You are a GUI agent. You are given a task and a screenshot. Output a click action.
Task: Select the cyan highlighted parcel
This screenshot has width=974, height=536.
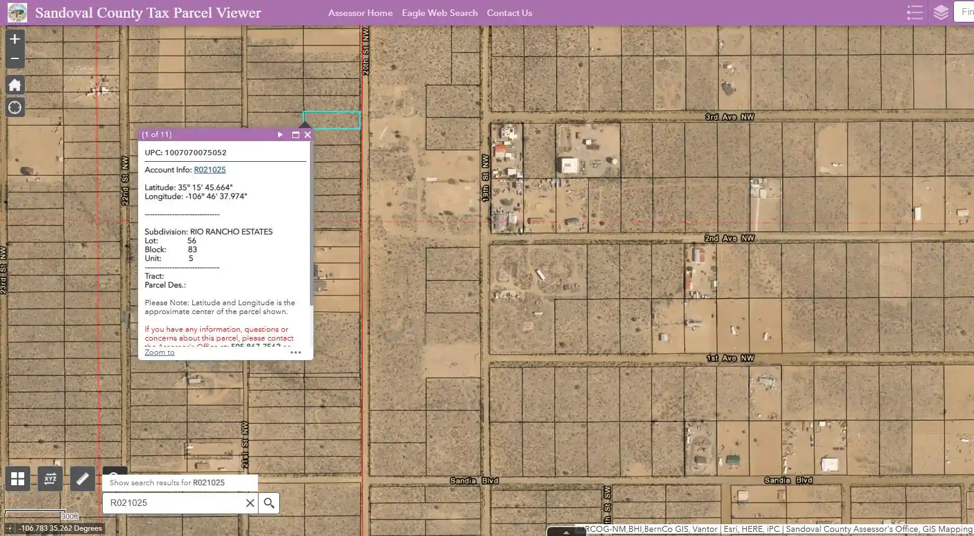(x=332, y=120)
